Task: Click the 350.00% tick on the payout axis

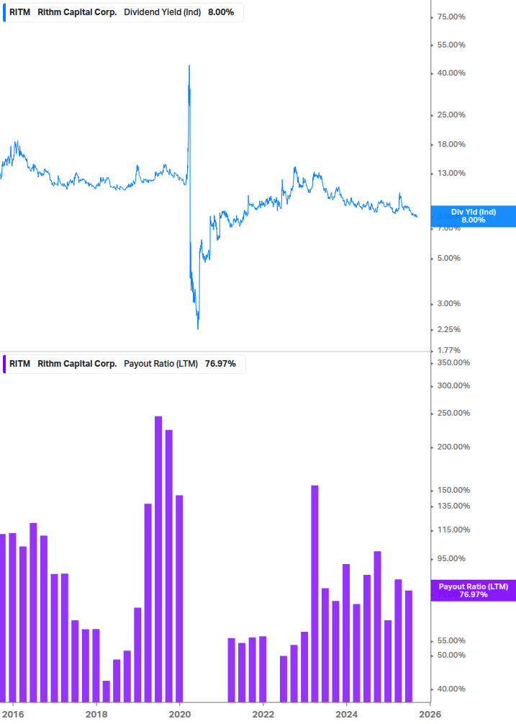Action: pos(453,362)
